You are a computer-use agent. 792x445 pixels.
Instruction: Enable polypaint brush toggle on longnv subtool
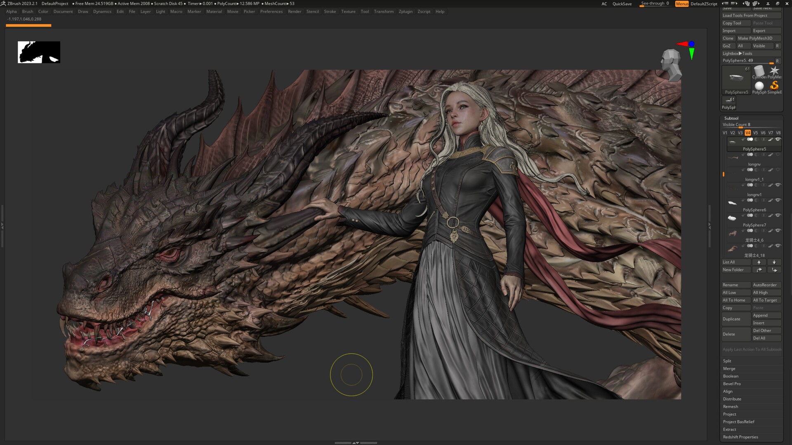771,155
